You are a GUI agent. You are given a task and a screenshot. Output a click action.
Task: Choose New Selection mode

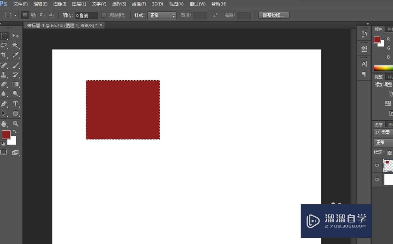25,15
